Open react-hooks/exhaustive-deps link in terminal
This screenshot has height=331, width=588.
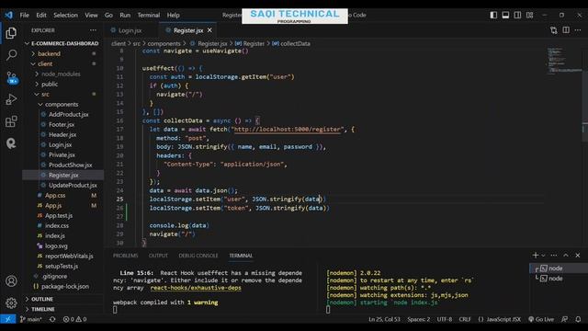pyautogui.click(x=196, y=288)
